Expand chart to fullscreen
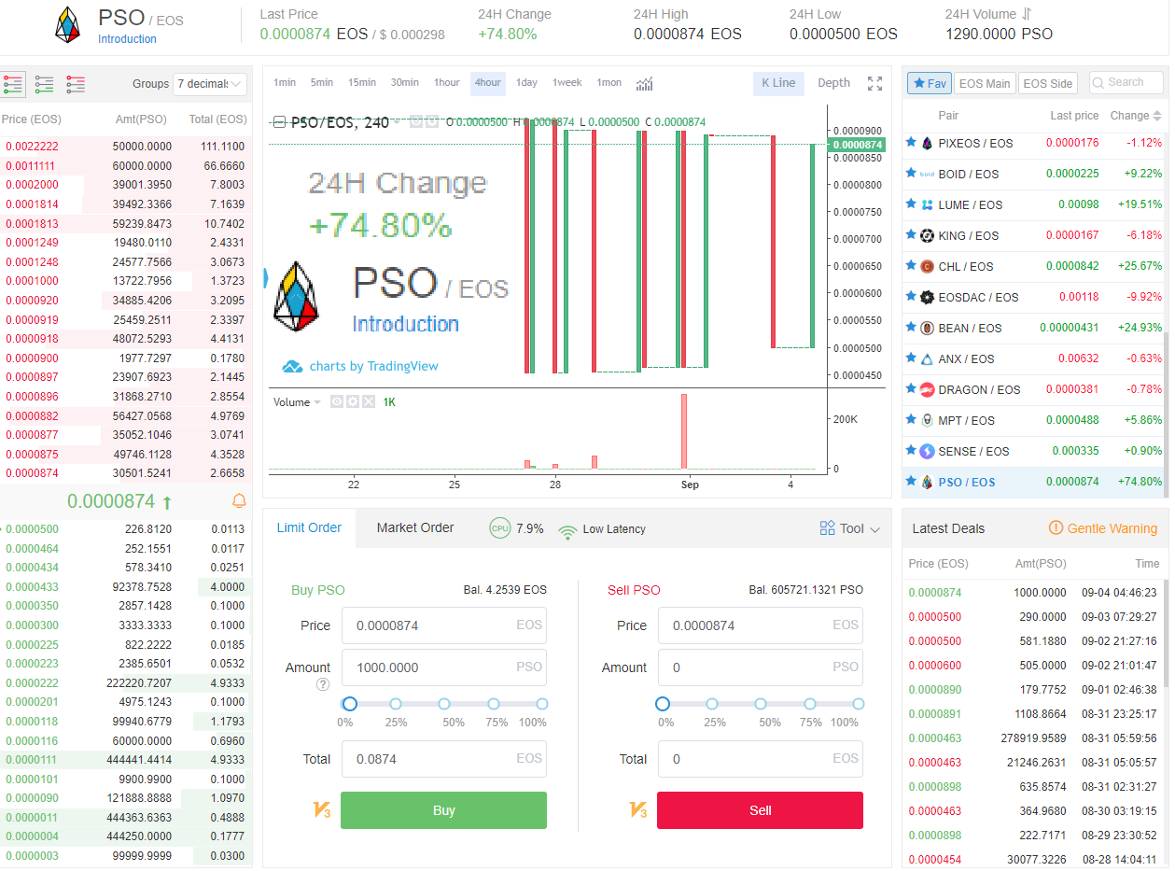 [874, 83]
